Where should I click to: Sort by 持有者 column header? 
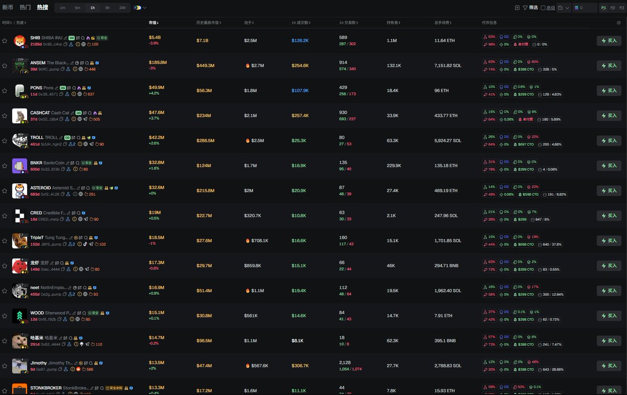click(x=393, y=23)
